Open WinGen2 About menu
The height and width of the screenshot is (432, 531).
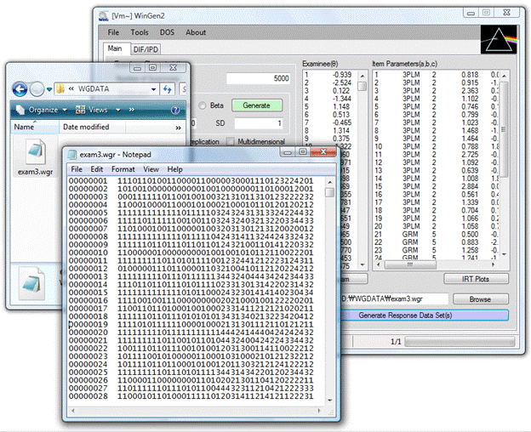click(196, 32)
